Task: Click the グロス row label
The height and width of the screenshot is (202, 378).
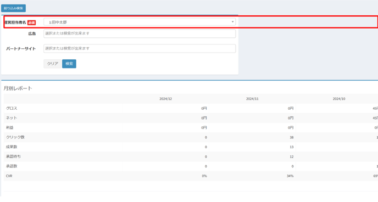Action: coord(12,108)
